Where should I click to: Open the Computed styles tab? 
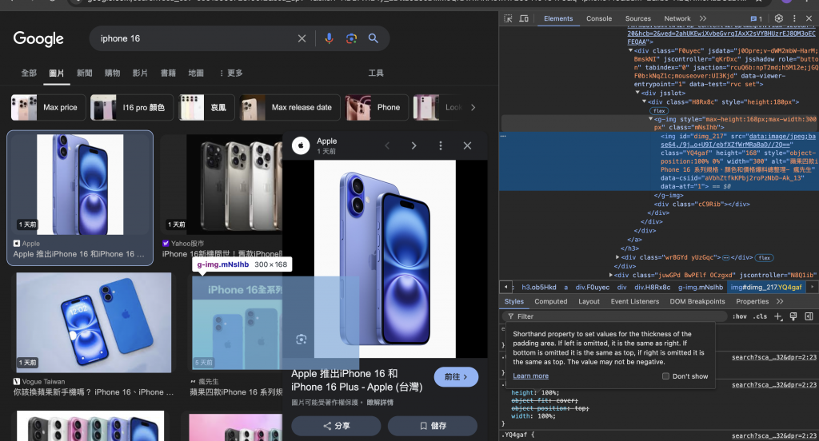pyautogui.click(x=550, y=302)
